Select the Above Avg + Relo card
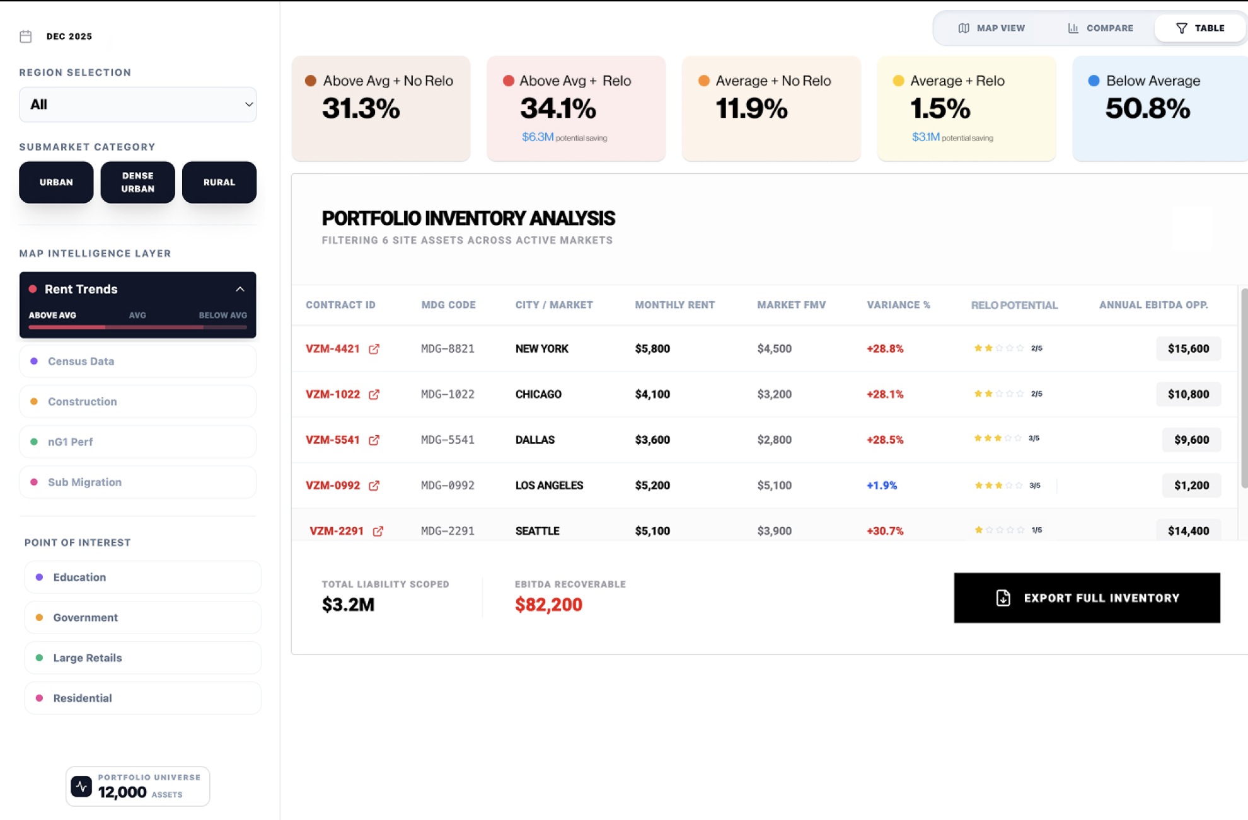1248x820 pixels. pyautogui.click(x=576, y=108)
